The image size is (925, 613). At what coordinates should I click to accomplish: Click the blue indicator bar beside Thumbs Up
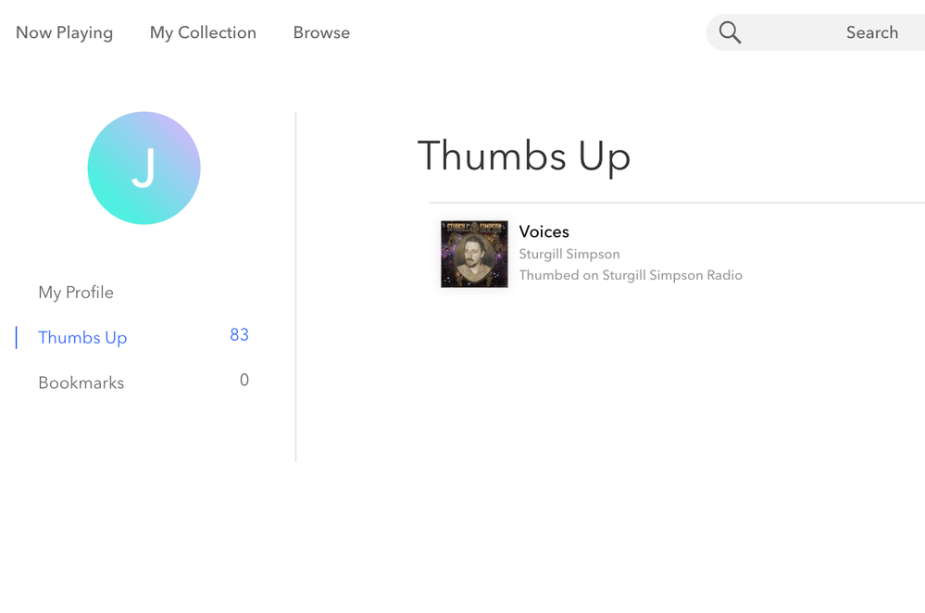17,337
